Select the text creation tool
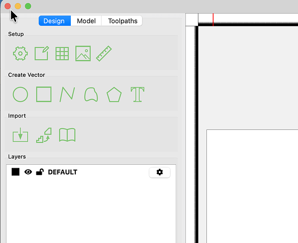The width and height of the screenshot is (298, 243). 137,94
